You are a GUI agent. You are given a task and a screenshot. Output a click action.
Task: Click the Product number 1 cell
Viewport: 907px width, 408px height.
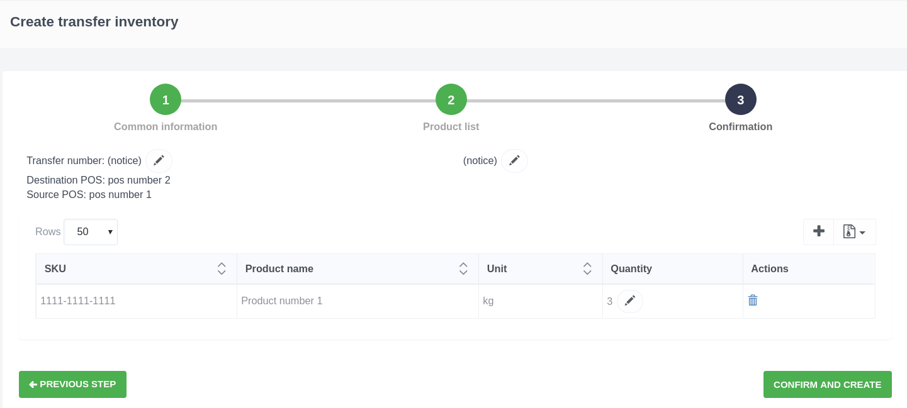(281, 301)
